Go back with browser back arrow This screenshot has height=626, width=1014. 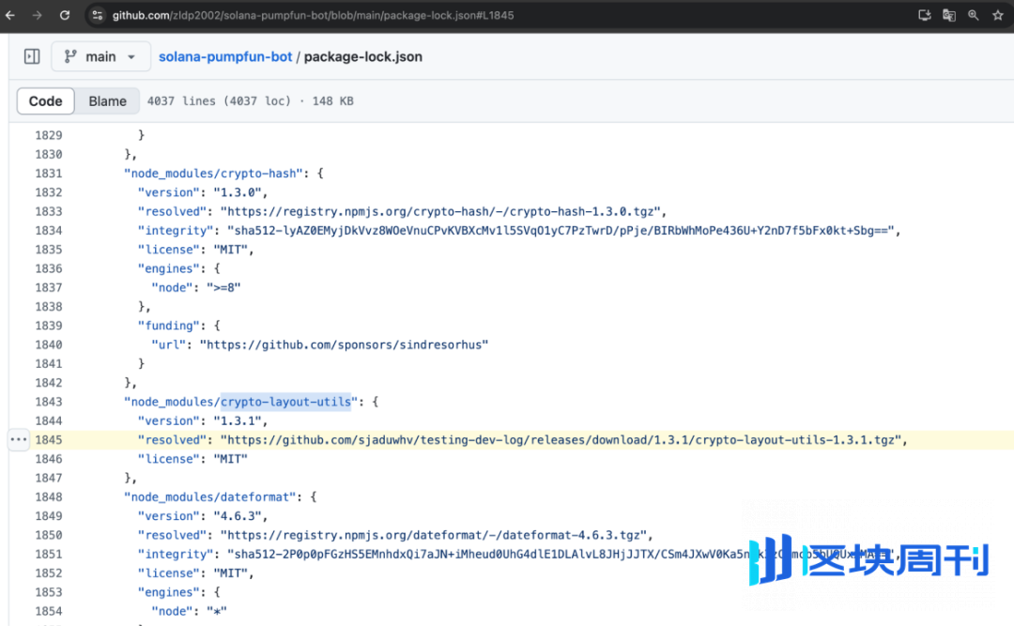coord(10,15)
